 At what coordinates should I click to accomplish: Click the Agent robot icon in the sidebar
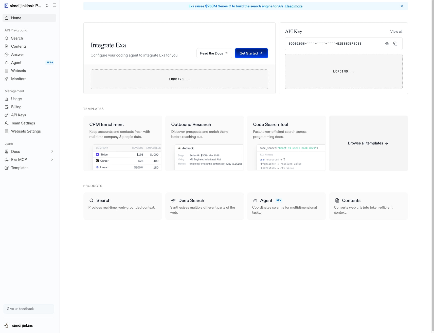[x=7, y=63]
